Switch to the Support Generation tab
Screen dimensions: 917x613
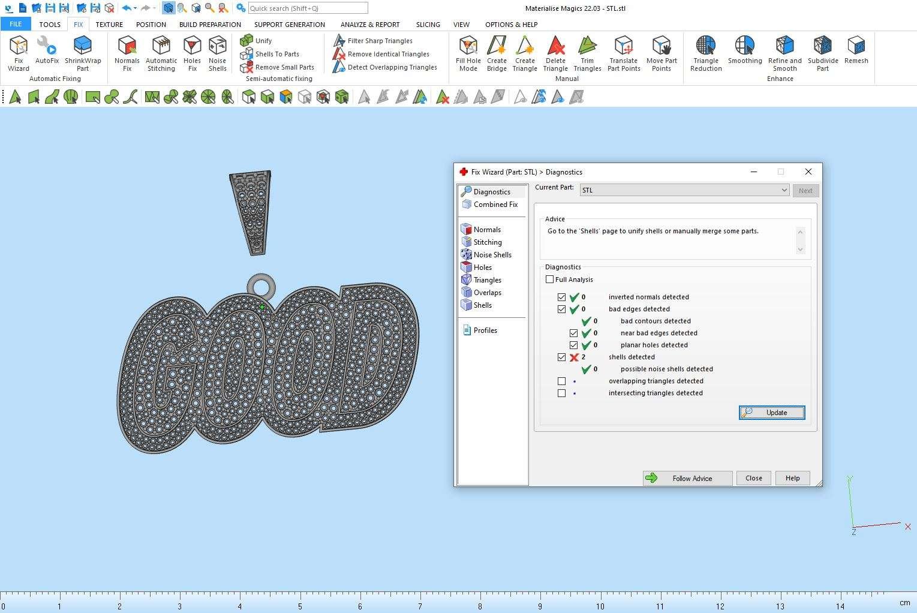(x=289, y=25)
